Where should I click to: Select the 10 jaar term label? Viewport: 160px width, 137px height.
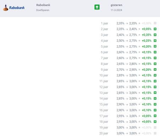click(x=104, y=75)
